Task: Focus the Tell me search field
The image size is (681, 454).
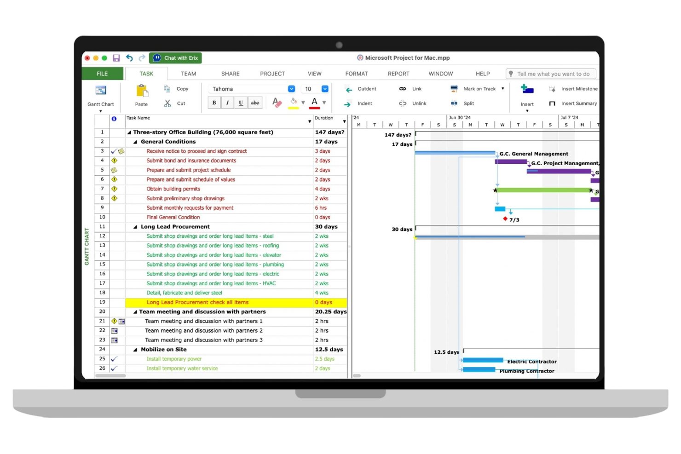Action: click(551, 74)
